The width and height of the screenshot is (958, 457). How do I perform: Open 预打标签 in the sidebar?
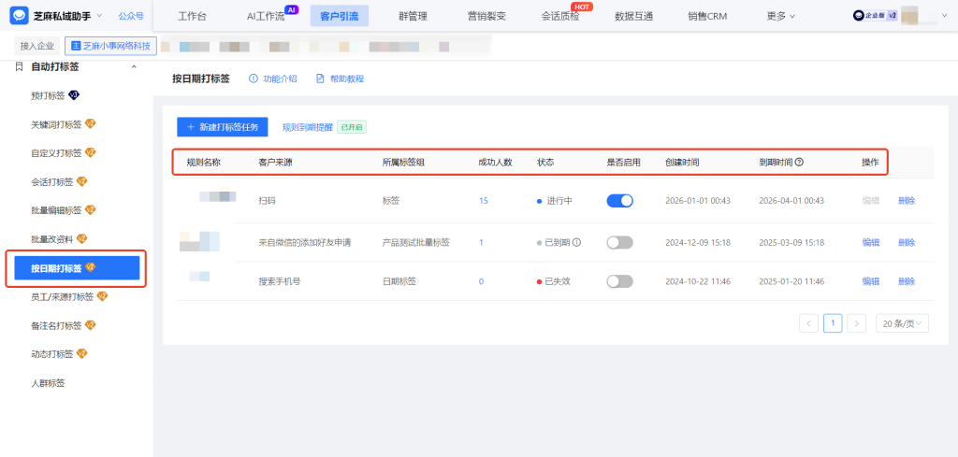pos(48,96)
